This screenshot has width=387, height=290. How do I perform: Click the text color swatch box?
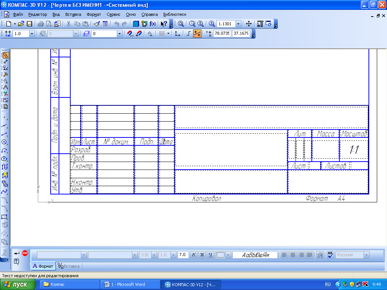220,255
